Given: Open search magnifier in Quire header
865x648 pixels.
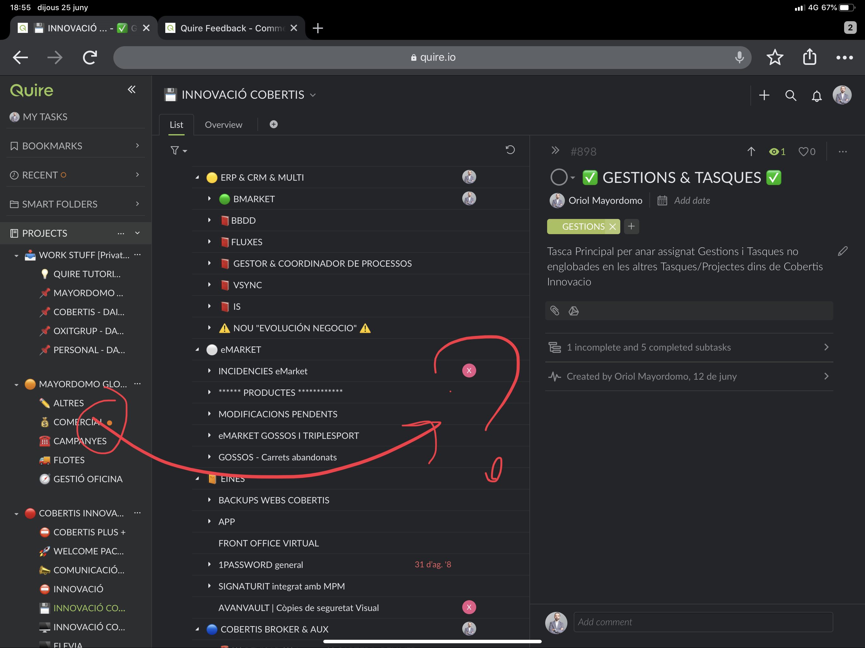Looking at the screenshot, I should point(790,95).
